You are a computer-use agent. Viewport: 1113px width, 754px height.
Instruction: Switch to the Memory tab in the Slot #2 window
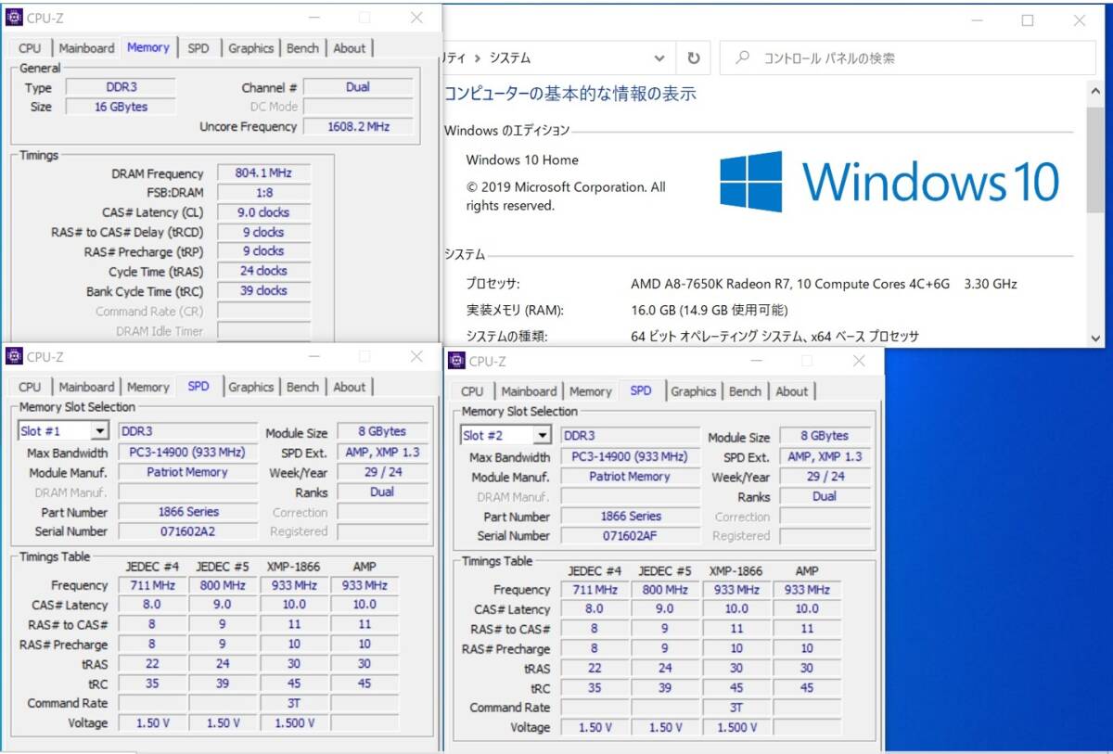click(591, 391)
